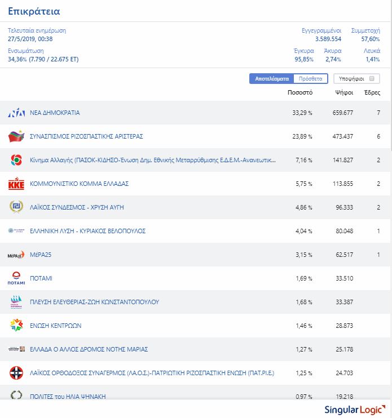
Task: Click the ΣΥΡΙΖΑ party flag logo
Action: pyautogui.click(x=16, y=137)
